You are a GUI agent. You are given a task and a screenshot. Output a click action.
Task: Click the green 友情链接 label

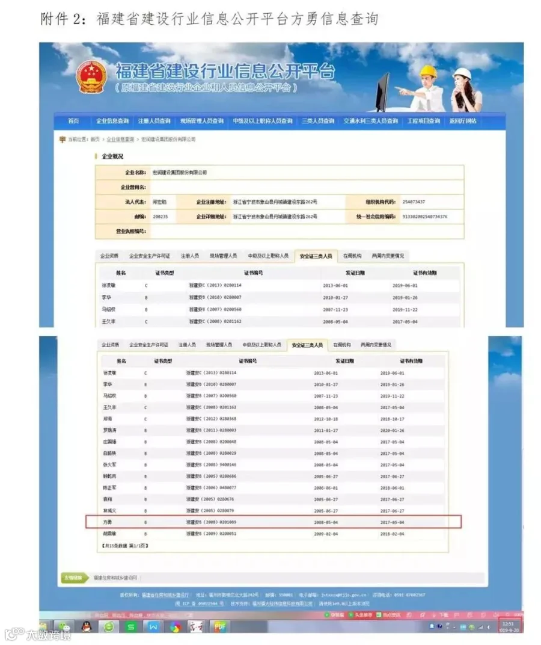73,578
